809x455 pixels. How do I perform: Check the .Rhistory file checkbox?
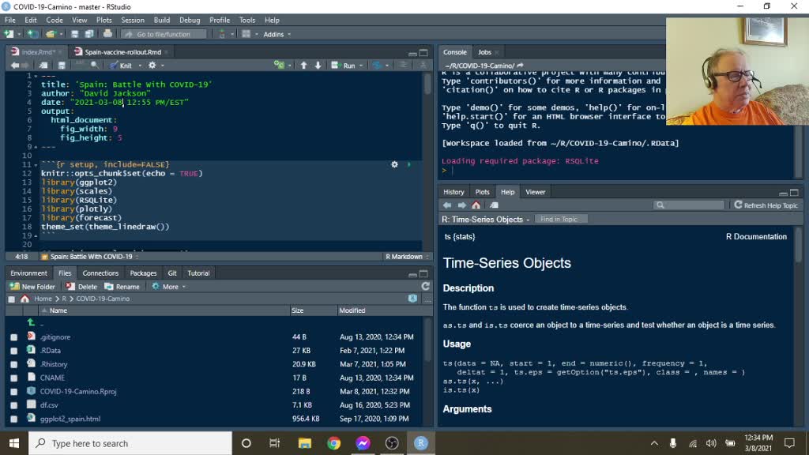(14, 365)
